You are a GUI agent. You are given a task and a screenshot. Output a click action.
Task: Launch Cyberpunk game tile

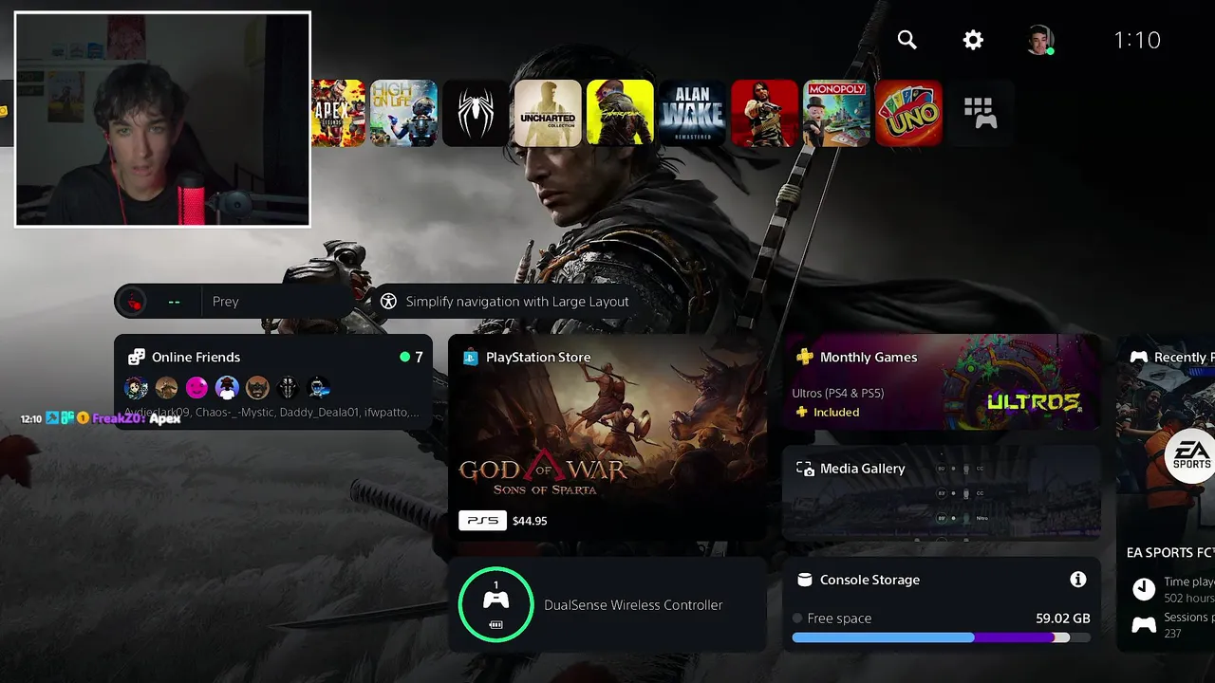pyautogui.click(x=620, y=113)
